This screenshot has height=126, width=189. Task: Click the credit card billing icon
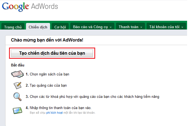point(18,110)
